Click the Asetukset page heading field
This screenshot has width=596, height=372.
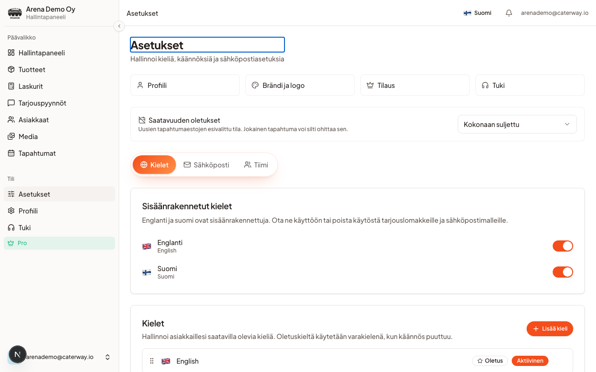tap(207, 45)
